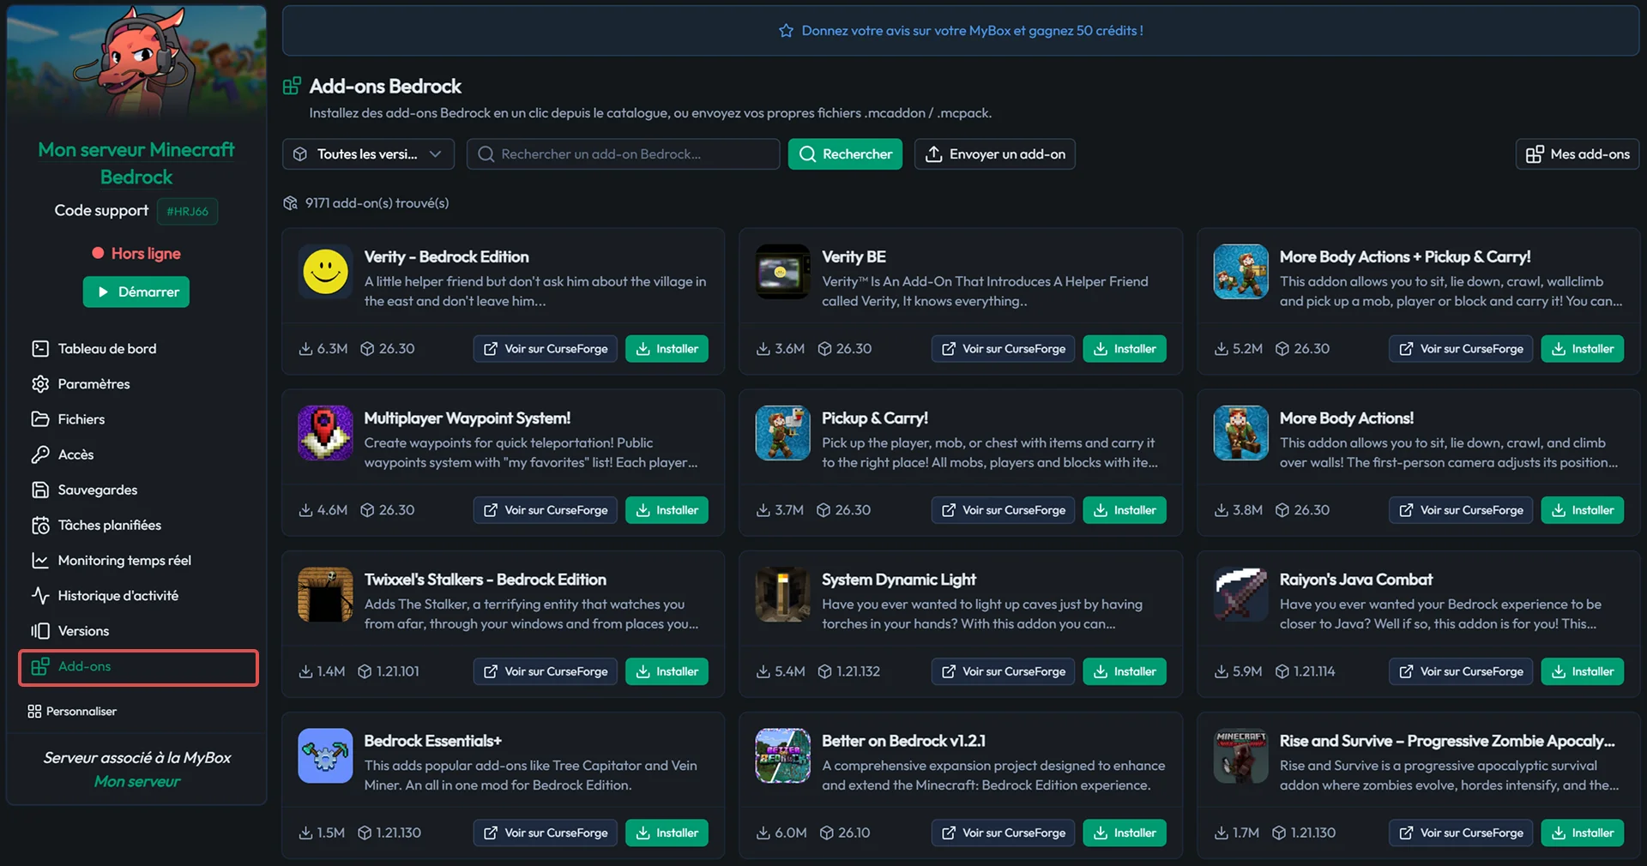Install Rise and Survive add-on
Screen dimensions: 1647x866
click(1583, 833)
